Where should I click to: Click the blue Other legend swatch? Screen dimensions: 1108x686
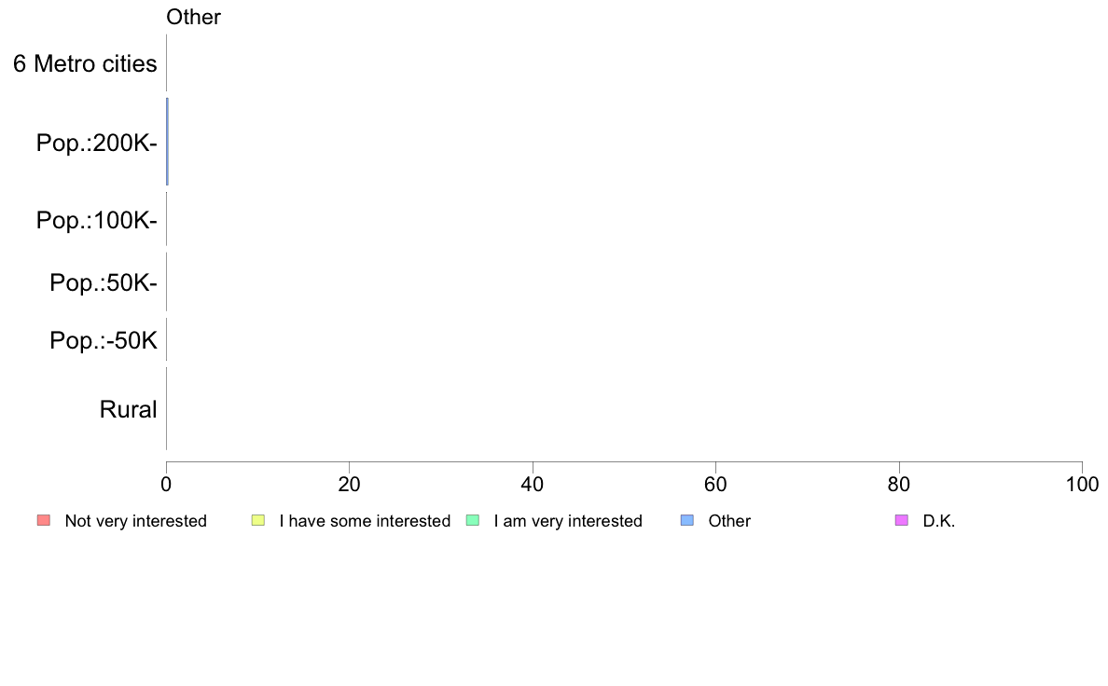[x=687, y=520]
